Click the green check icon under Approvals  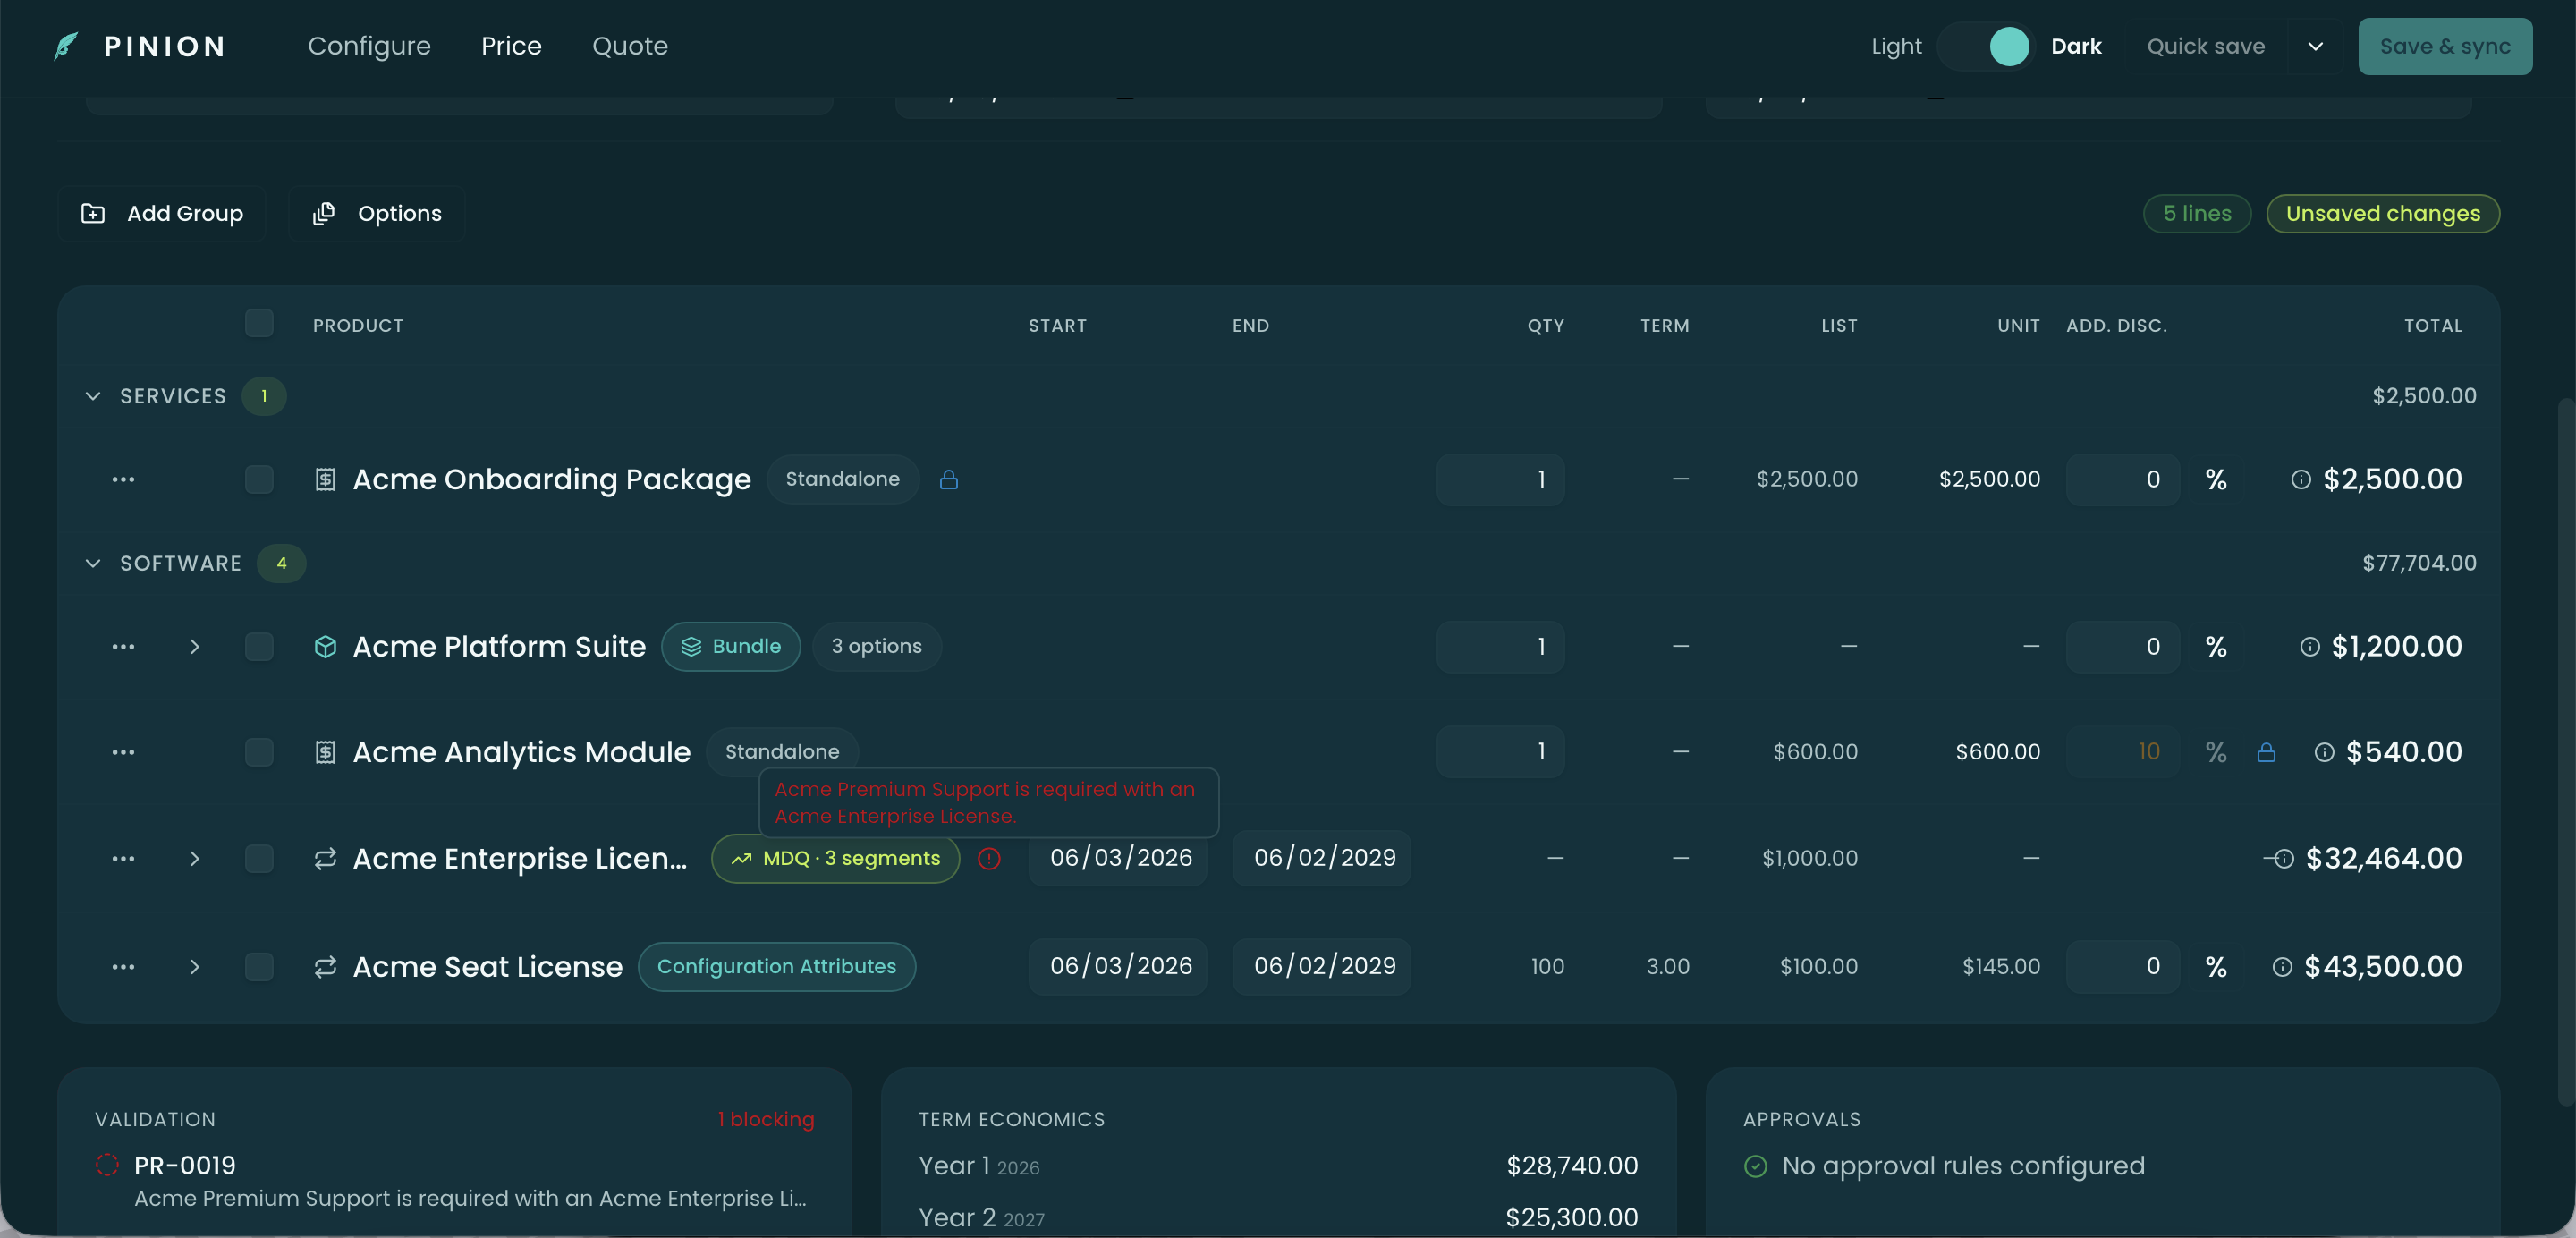(x=1755, y=1166)
